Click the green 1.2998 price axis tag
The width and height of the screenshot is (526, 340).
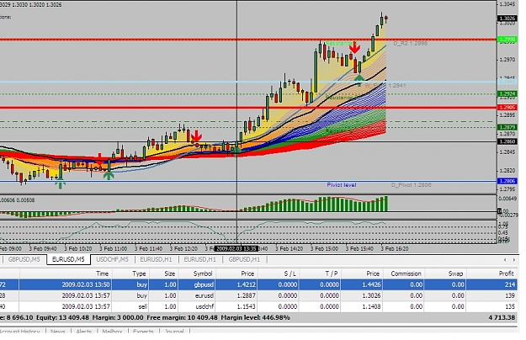click(x=507, y=40)
